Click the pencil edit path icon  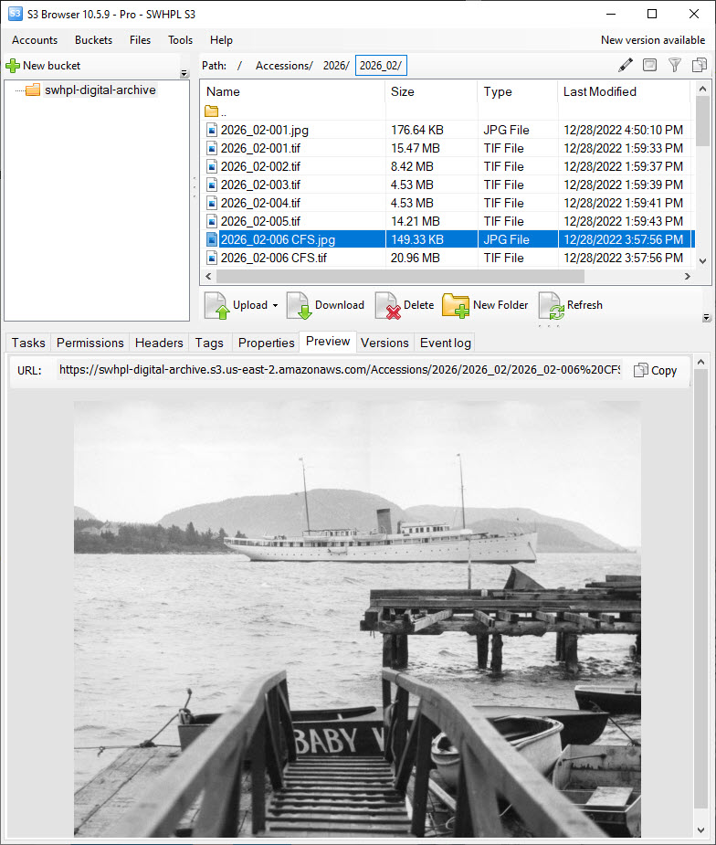626,65
